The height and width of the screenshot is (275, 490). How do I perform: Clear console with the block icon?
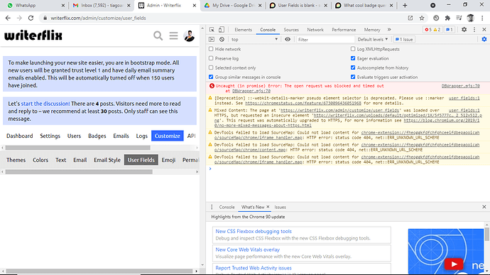pos(222,39)
